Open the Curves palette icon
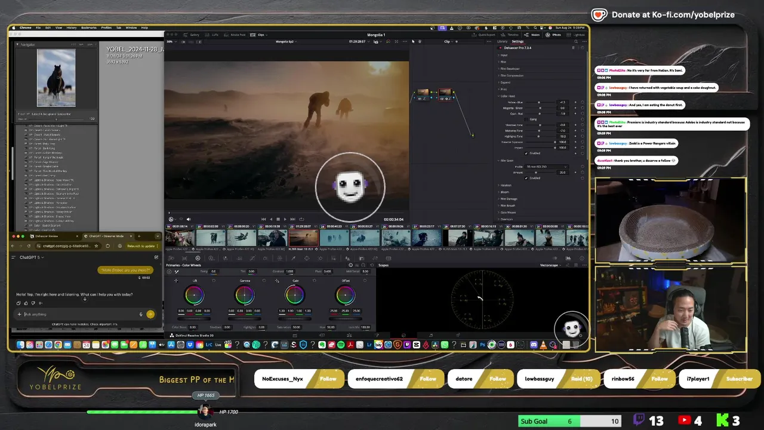The width and height of the screenshot is (764, 430). click(x=252, y=258)
